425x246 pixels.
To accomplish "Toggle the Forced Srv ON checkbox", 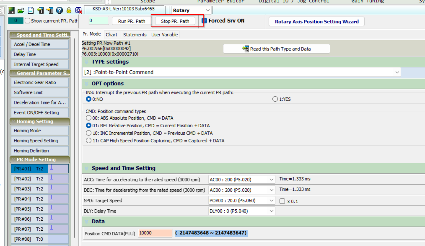I will 204,21.
